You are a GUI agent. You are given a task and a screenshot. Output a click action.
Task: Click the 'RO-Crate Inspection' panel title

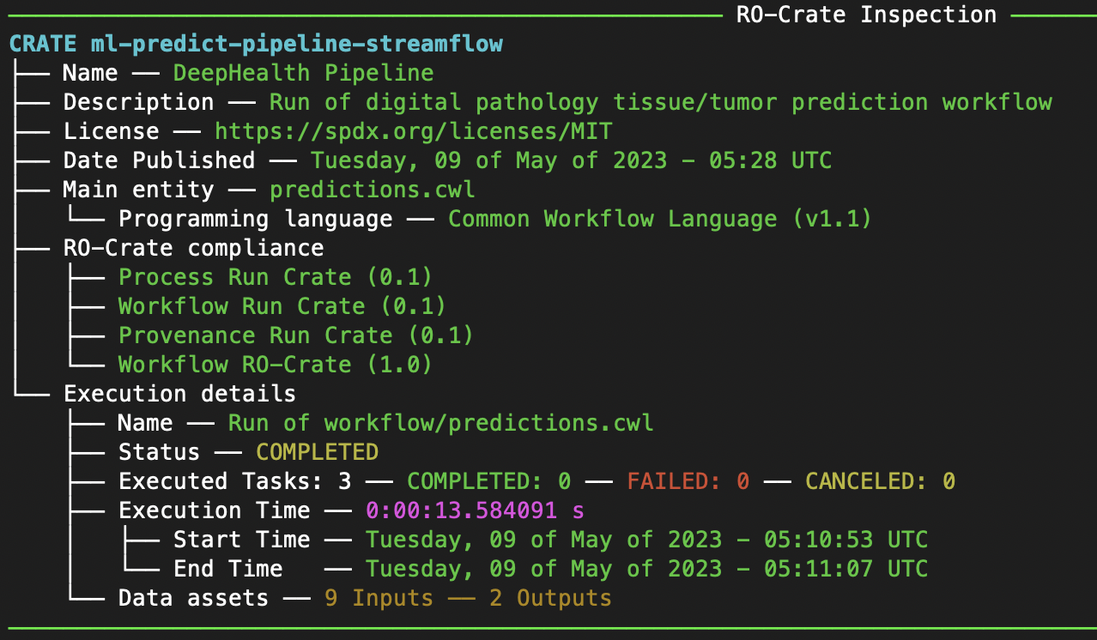(866, 15)
